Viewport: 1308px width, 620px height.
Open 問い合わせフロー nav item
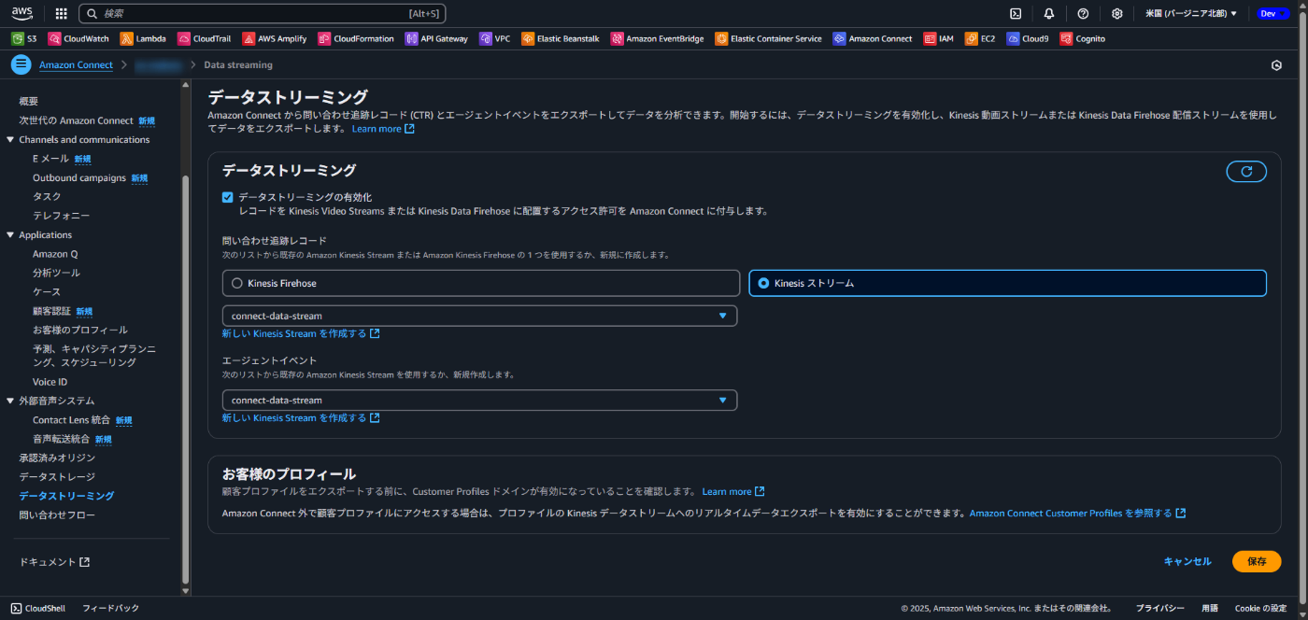click(57, 514)
